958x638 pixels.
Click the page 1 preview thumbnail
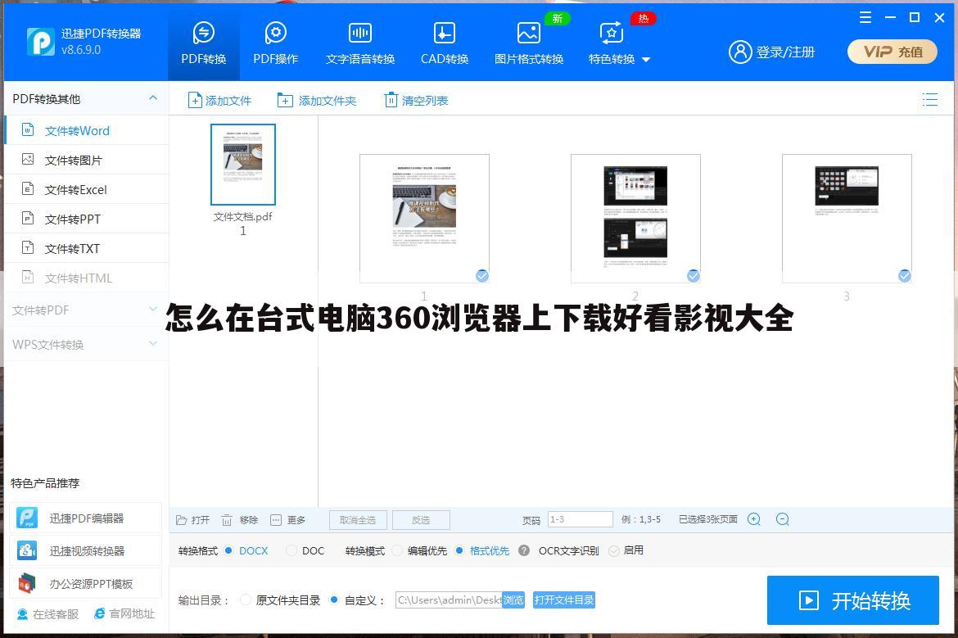pyautogui.click(x=424, y=218)
